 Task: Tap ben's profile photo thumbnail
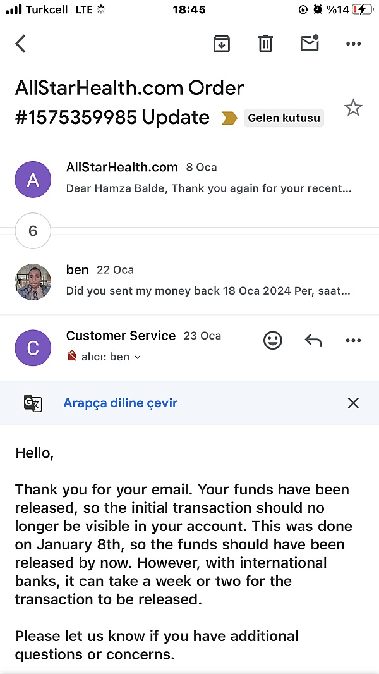33,281
